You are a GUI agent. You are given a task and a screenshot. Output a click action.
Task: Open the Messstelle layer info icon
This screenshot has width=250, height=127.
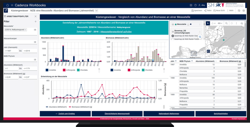(x=188, y=24)
